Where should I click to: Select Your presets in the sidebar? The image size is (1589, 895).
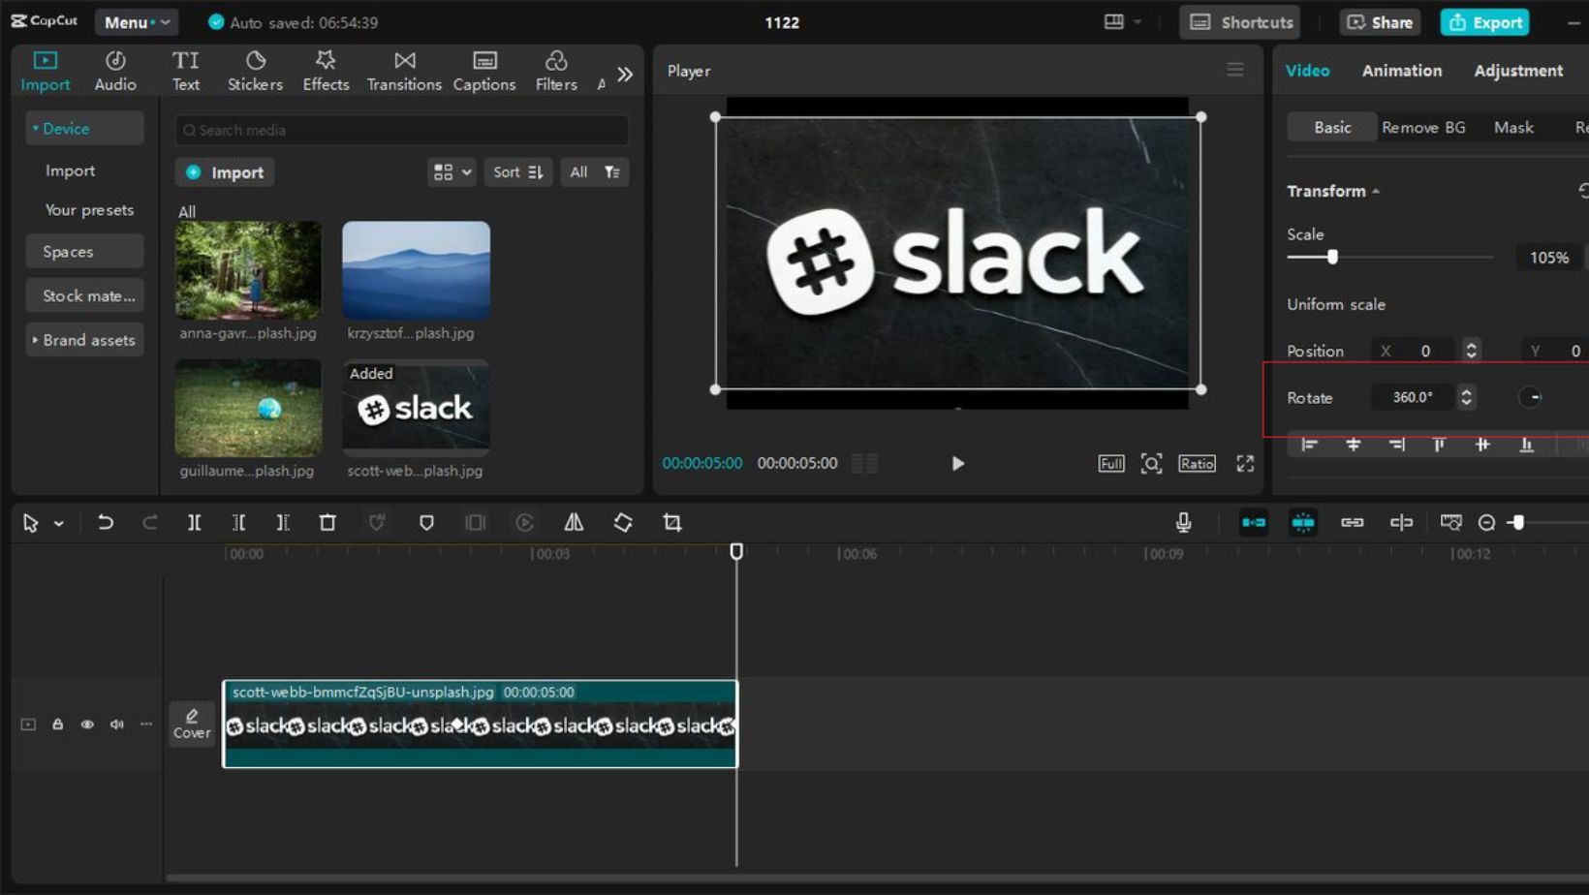click(89, 209)
